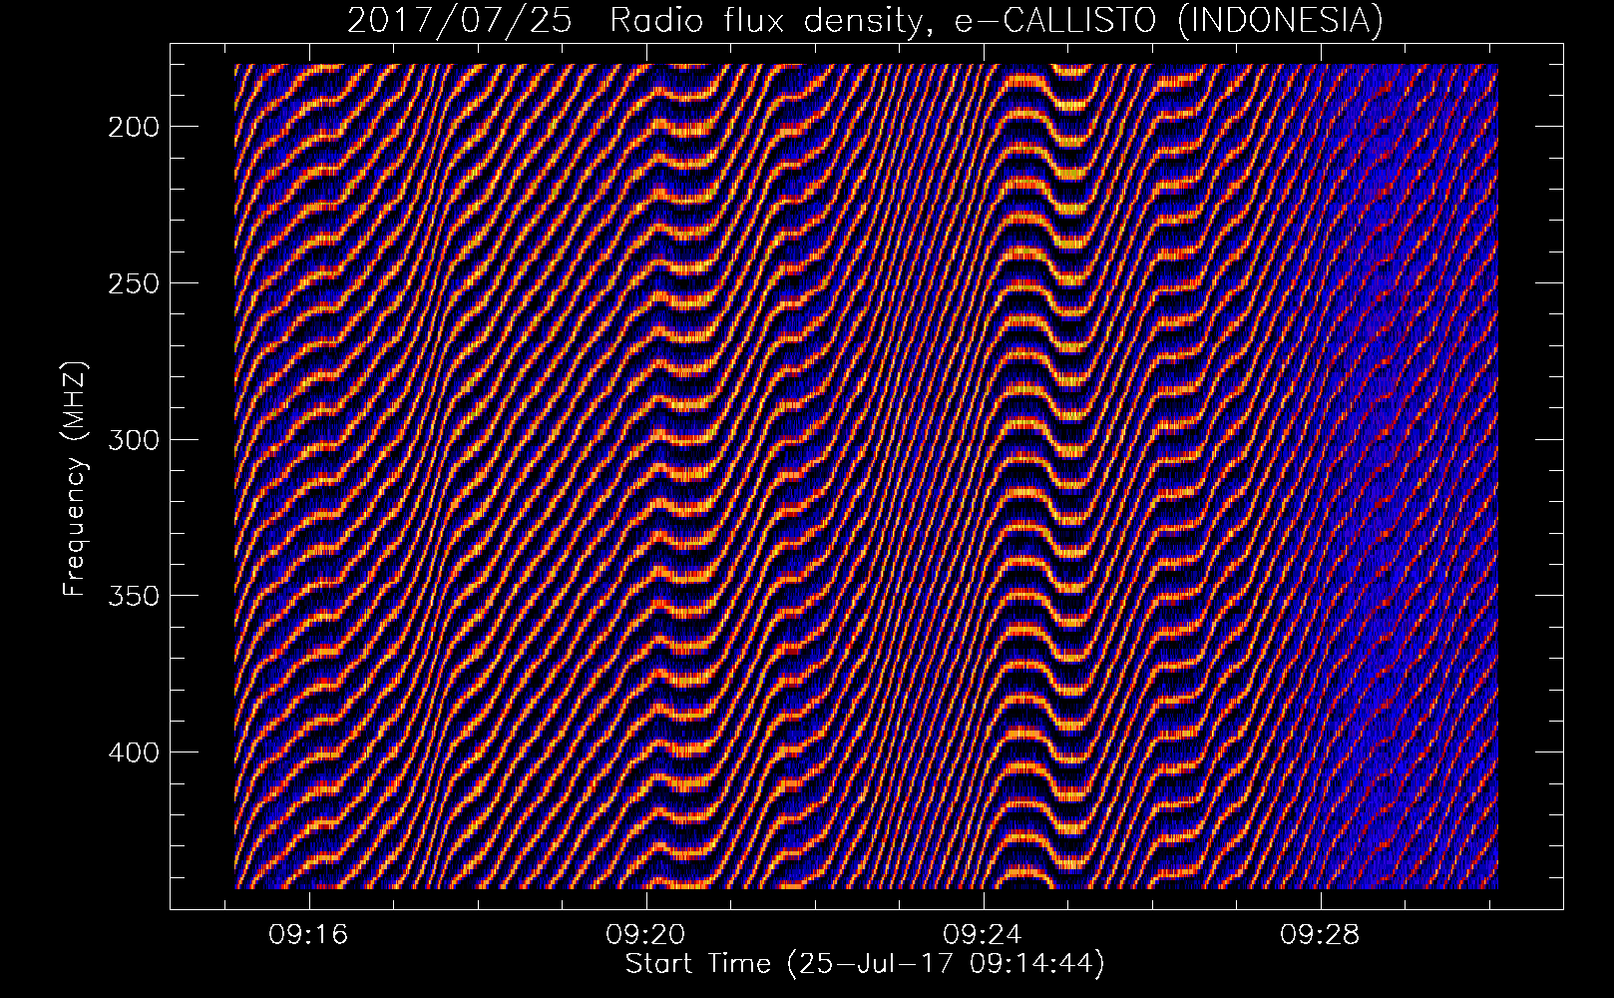Select the 300 frequency tick label
Image resolution: width=1614 pixels, height=998 pixels.
pyautogui.click(x=133, y=439)
